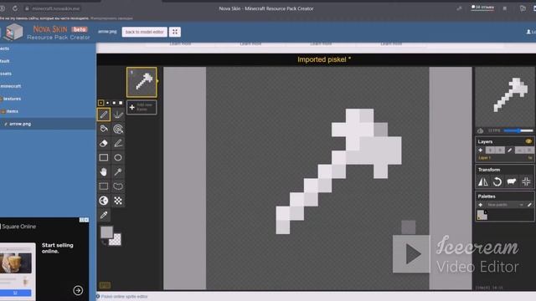Select the Lasso selection tool
Viewport: 536px width, 301px height.
tap(118, 186)
